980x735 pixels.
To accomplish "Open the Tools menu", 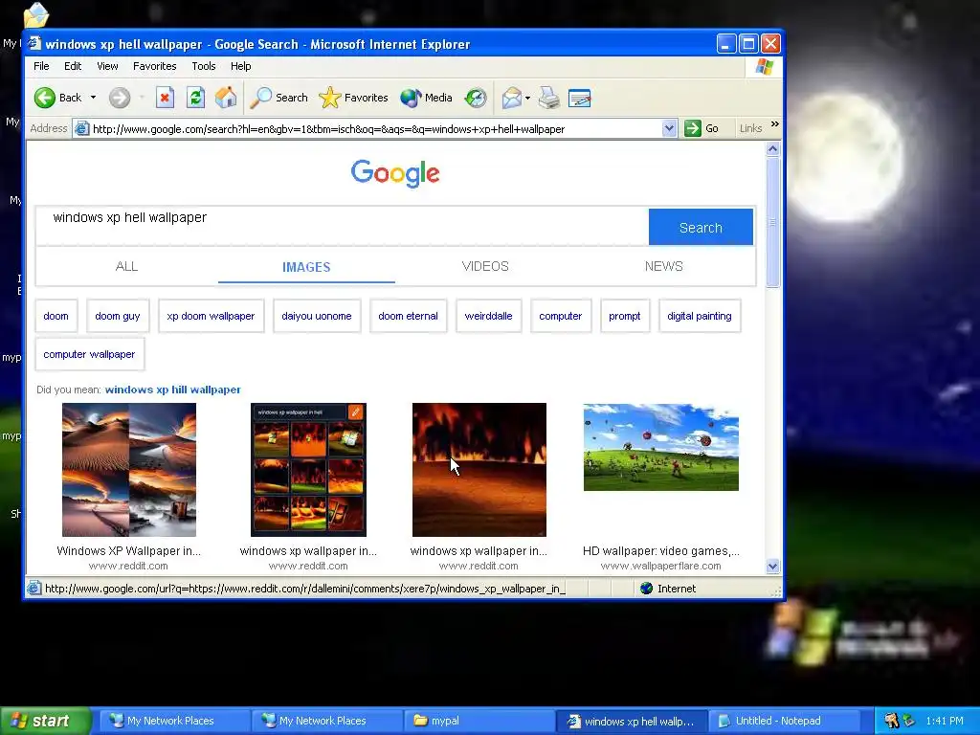I will pos(204,66).
